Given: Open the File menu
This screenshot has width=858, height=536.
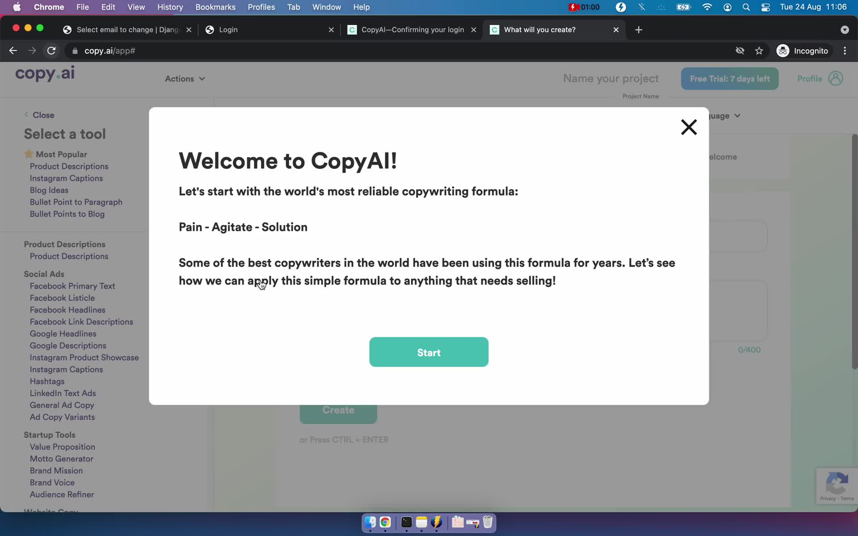Looking at the screenshot, I should pyautogui.click(x=83, y=7).
